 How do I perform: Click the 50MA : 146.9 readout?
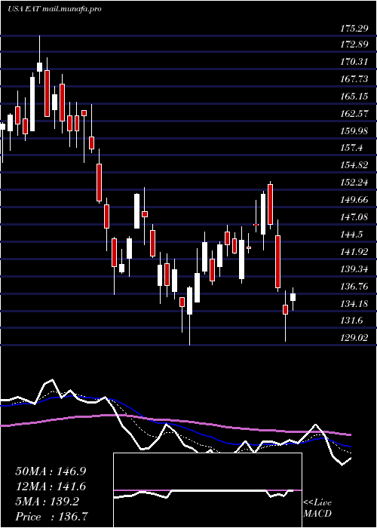tap(51, 471)
